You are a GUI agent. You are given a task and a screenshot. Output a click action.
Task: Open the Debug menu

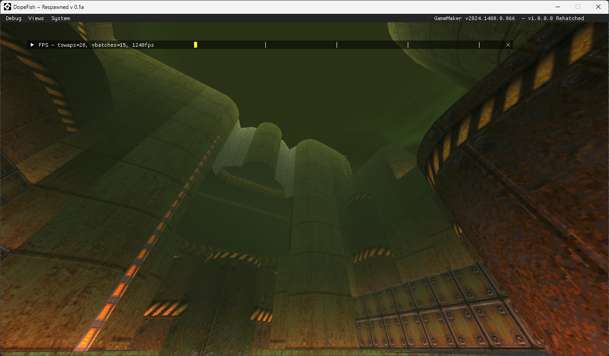tap(13, 18)
